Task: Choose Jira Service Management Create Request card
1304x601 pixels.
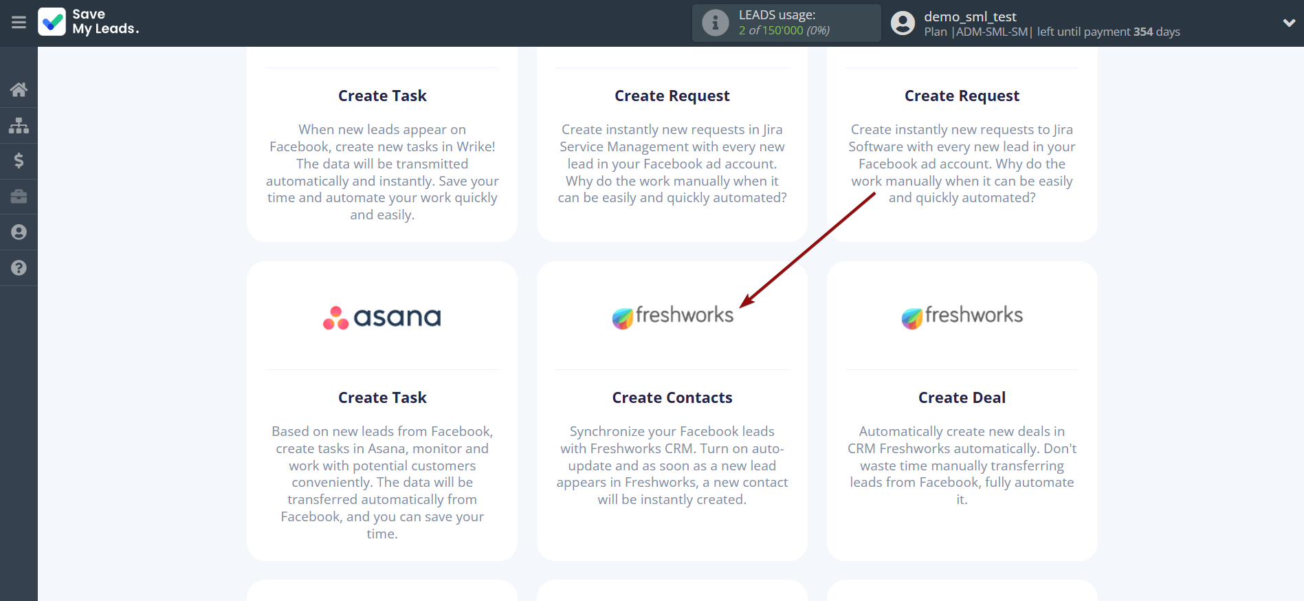Action: (672, 96)
